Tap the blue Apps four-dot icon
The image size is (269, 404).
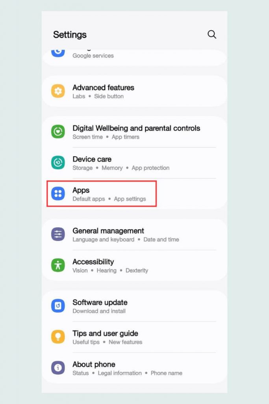pyautogui.click(x=58, y=193)
